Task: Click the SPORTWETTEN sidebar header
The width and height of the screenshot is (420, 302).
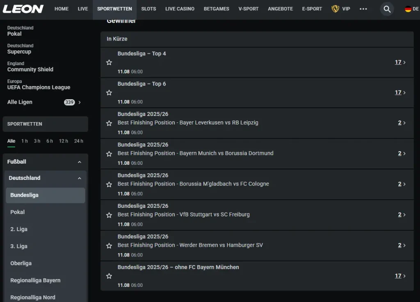Action: [x=45, y=124]
